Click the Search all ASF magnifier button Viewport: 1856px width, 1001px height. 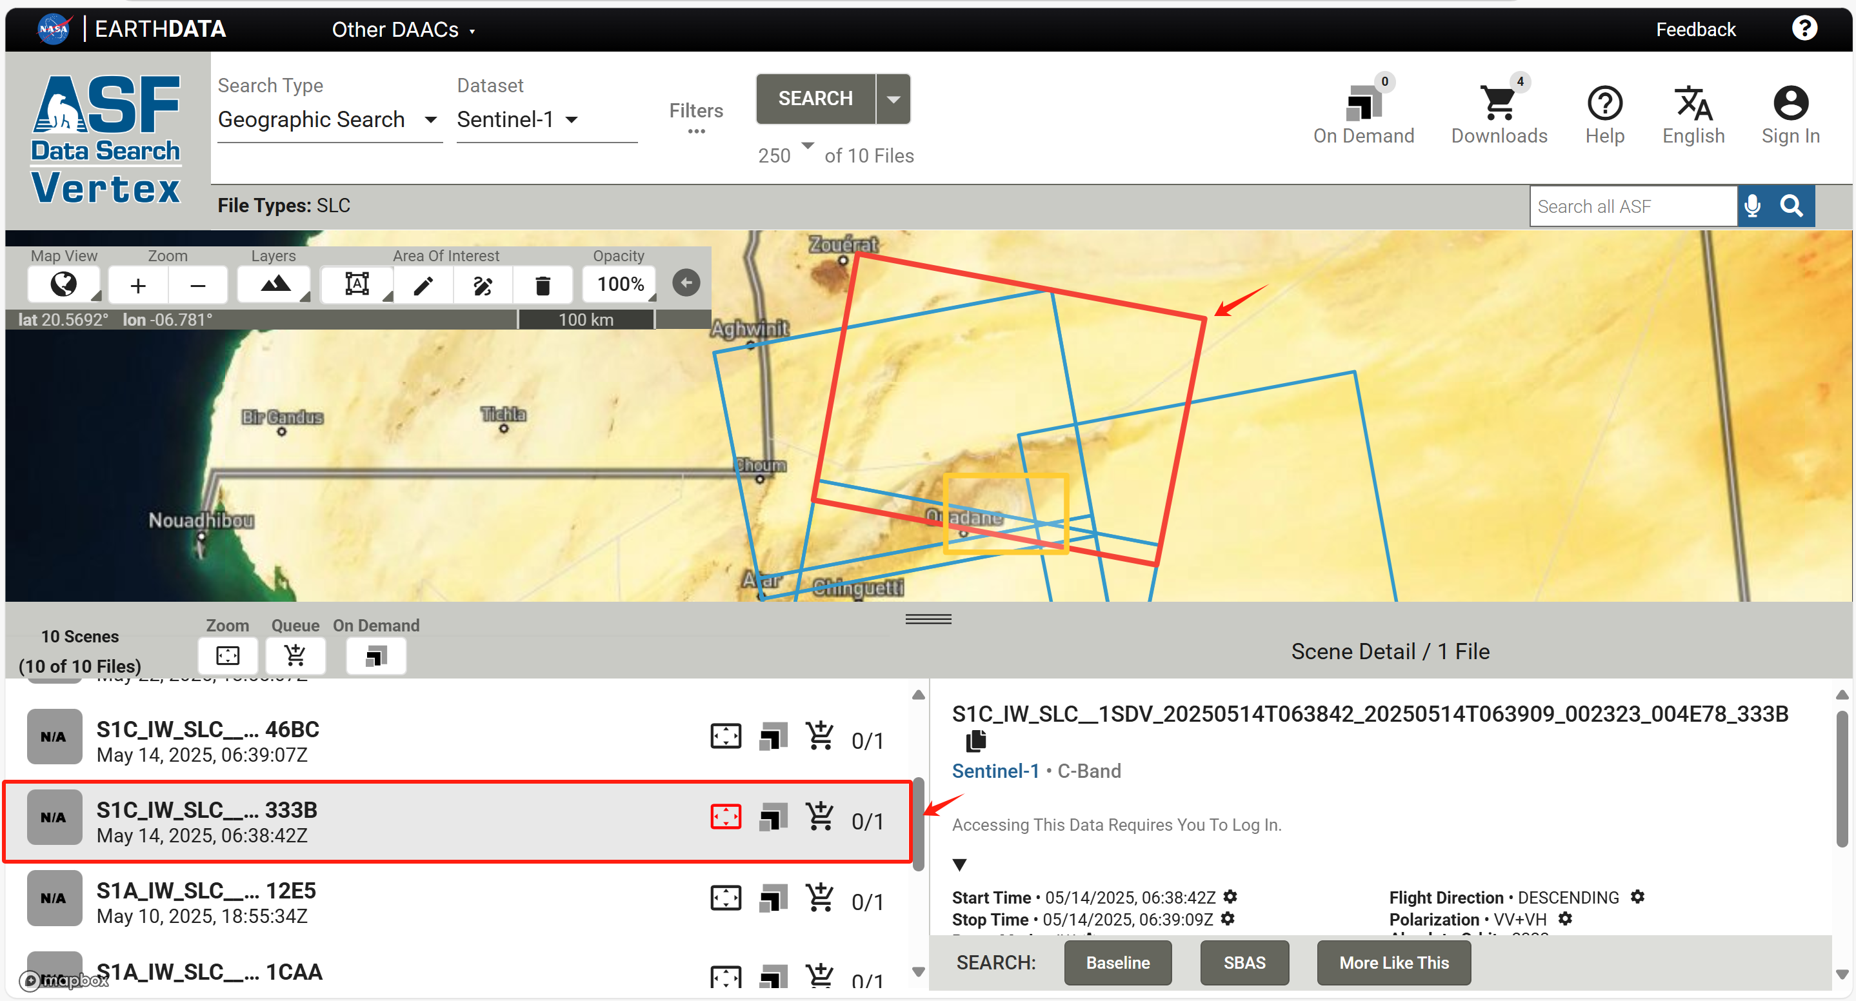1792,206
